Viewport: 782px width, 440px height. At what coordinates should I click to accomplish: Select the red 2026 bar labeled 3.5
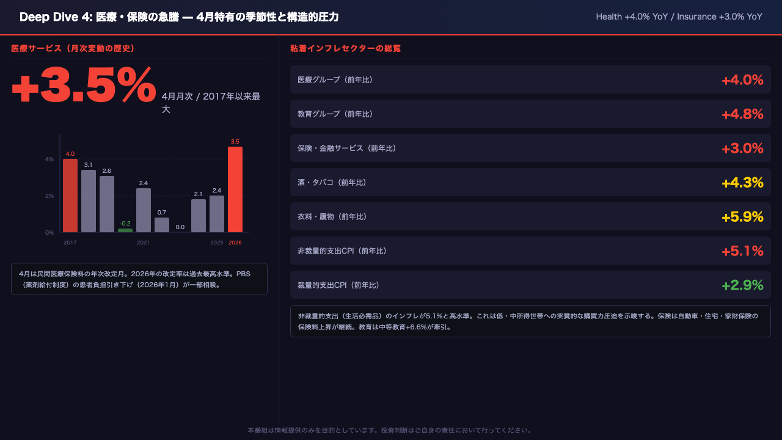(235, 189)
